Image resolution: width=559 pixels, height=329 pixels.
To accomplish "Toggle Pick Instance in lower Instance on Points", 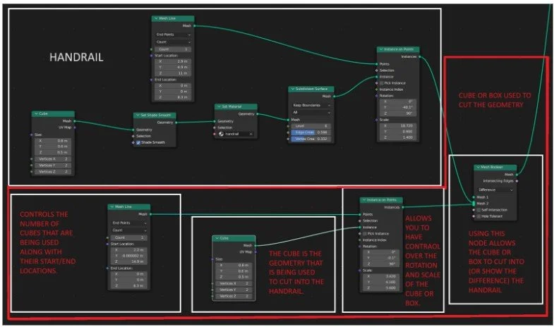I will tap(365, 234).
